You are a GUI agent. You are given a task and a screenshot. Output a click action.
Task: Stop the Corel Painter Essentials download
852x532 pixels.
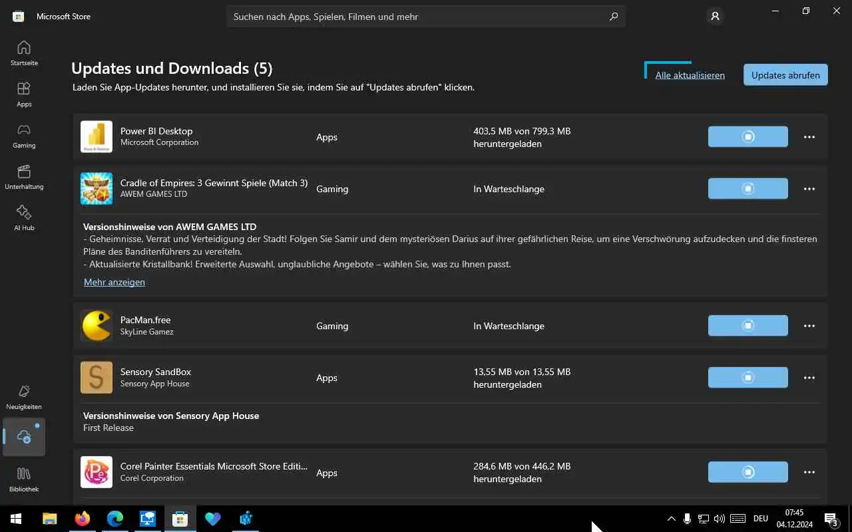[748, 472]
